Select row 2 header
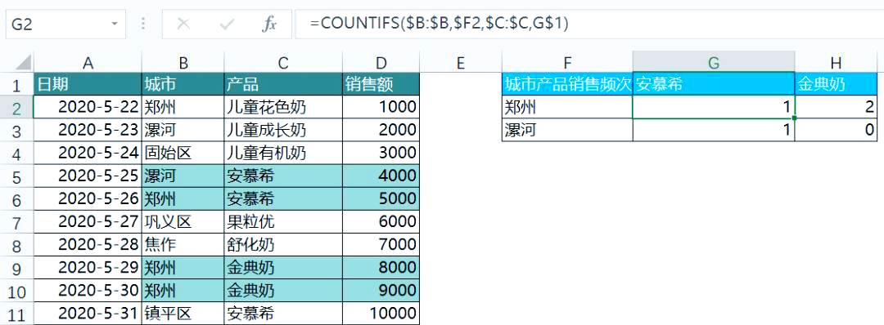The height and width of the screenshot is (325, 884). tap(16, 108)
